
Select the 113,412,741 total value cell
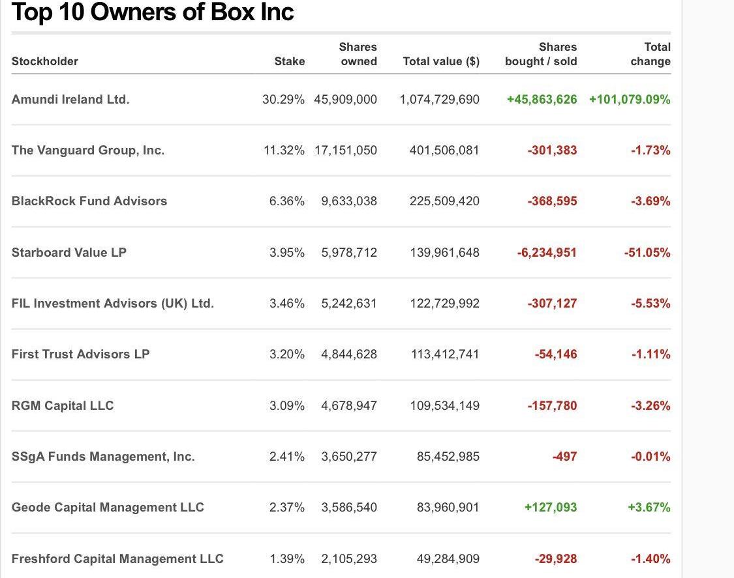[445, 354]
